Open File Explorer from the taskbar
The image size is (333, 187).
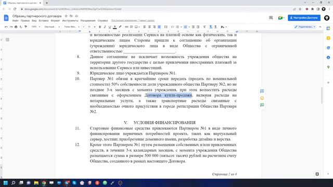pyautogui.click(x=36, y=183)
